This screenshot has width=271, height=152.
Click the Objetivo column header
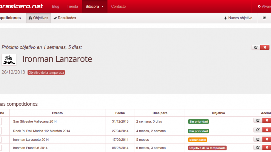(x=218, y=113)
